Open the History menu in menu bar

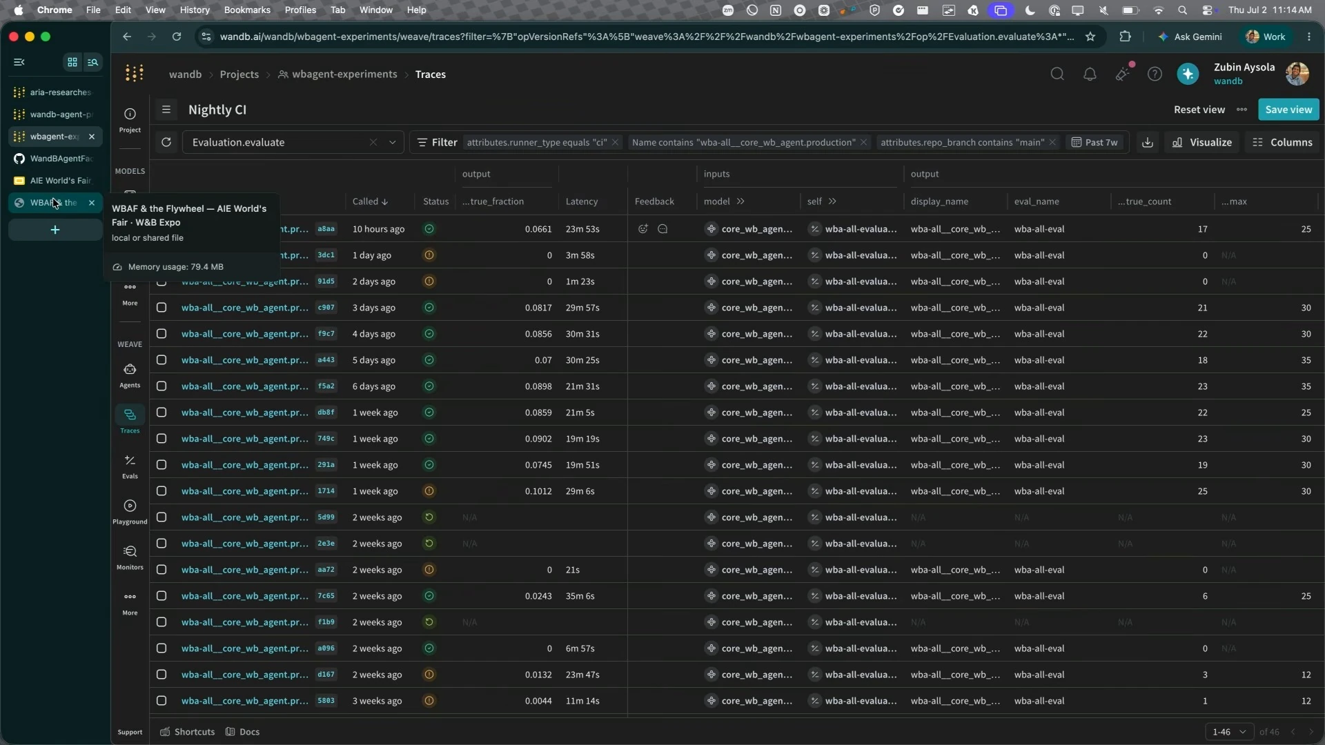[x=195, y=10]
